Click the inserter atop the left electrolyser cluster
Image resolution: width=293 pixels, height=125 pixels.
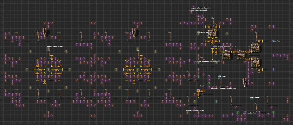click(52, 57)
